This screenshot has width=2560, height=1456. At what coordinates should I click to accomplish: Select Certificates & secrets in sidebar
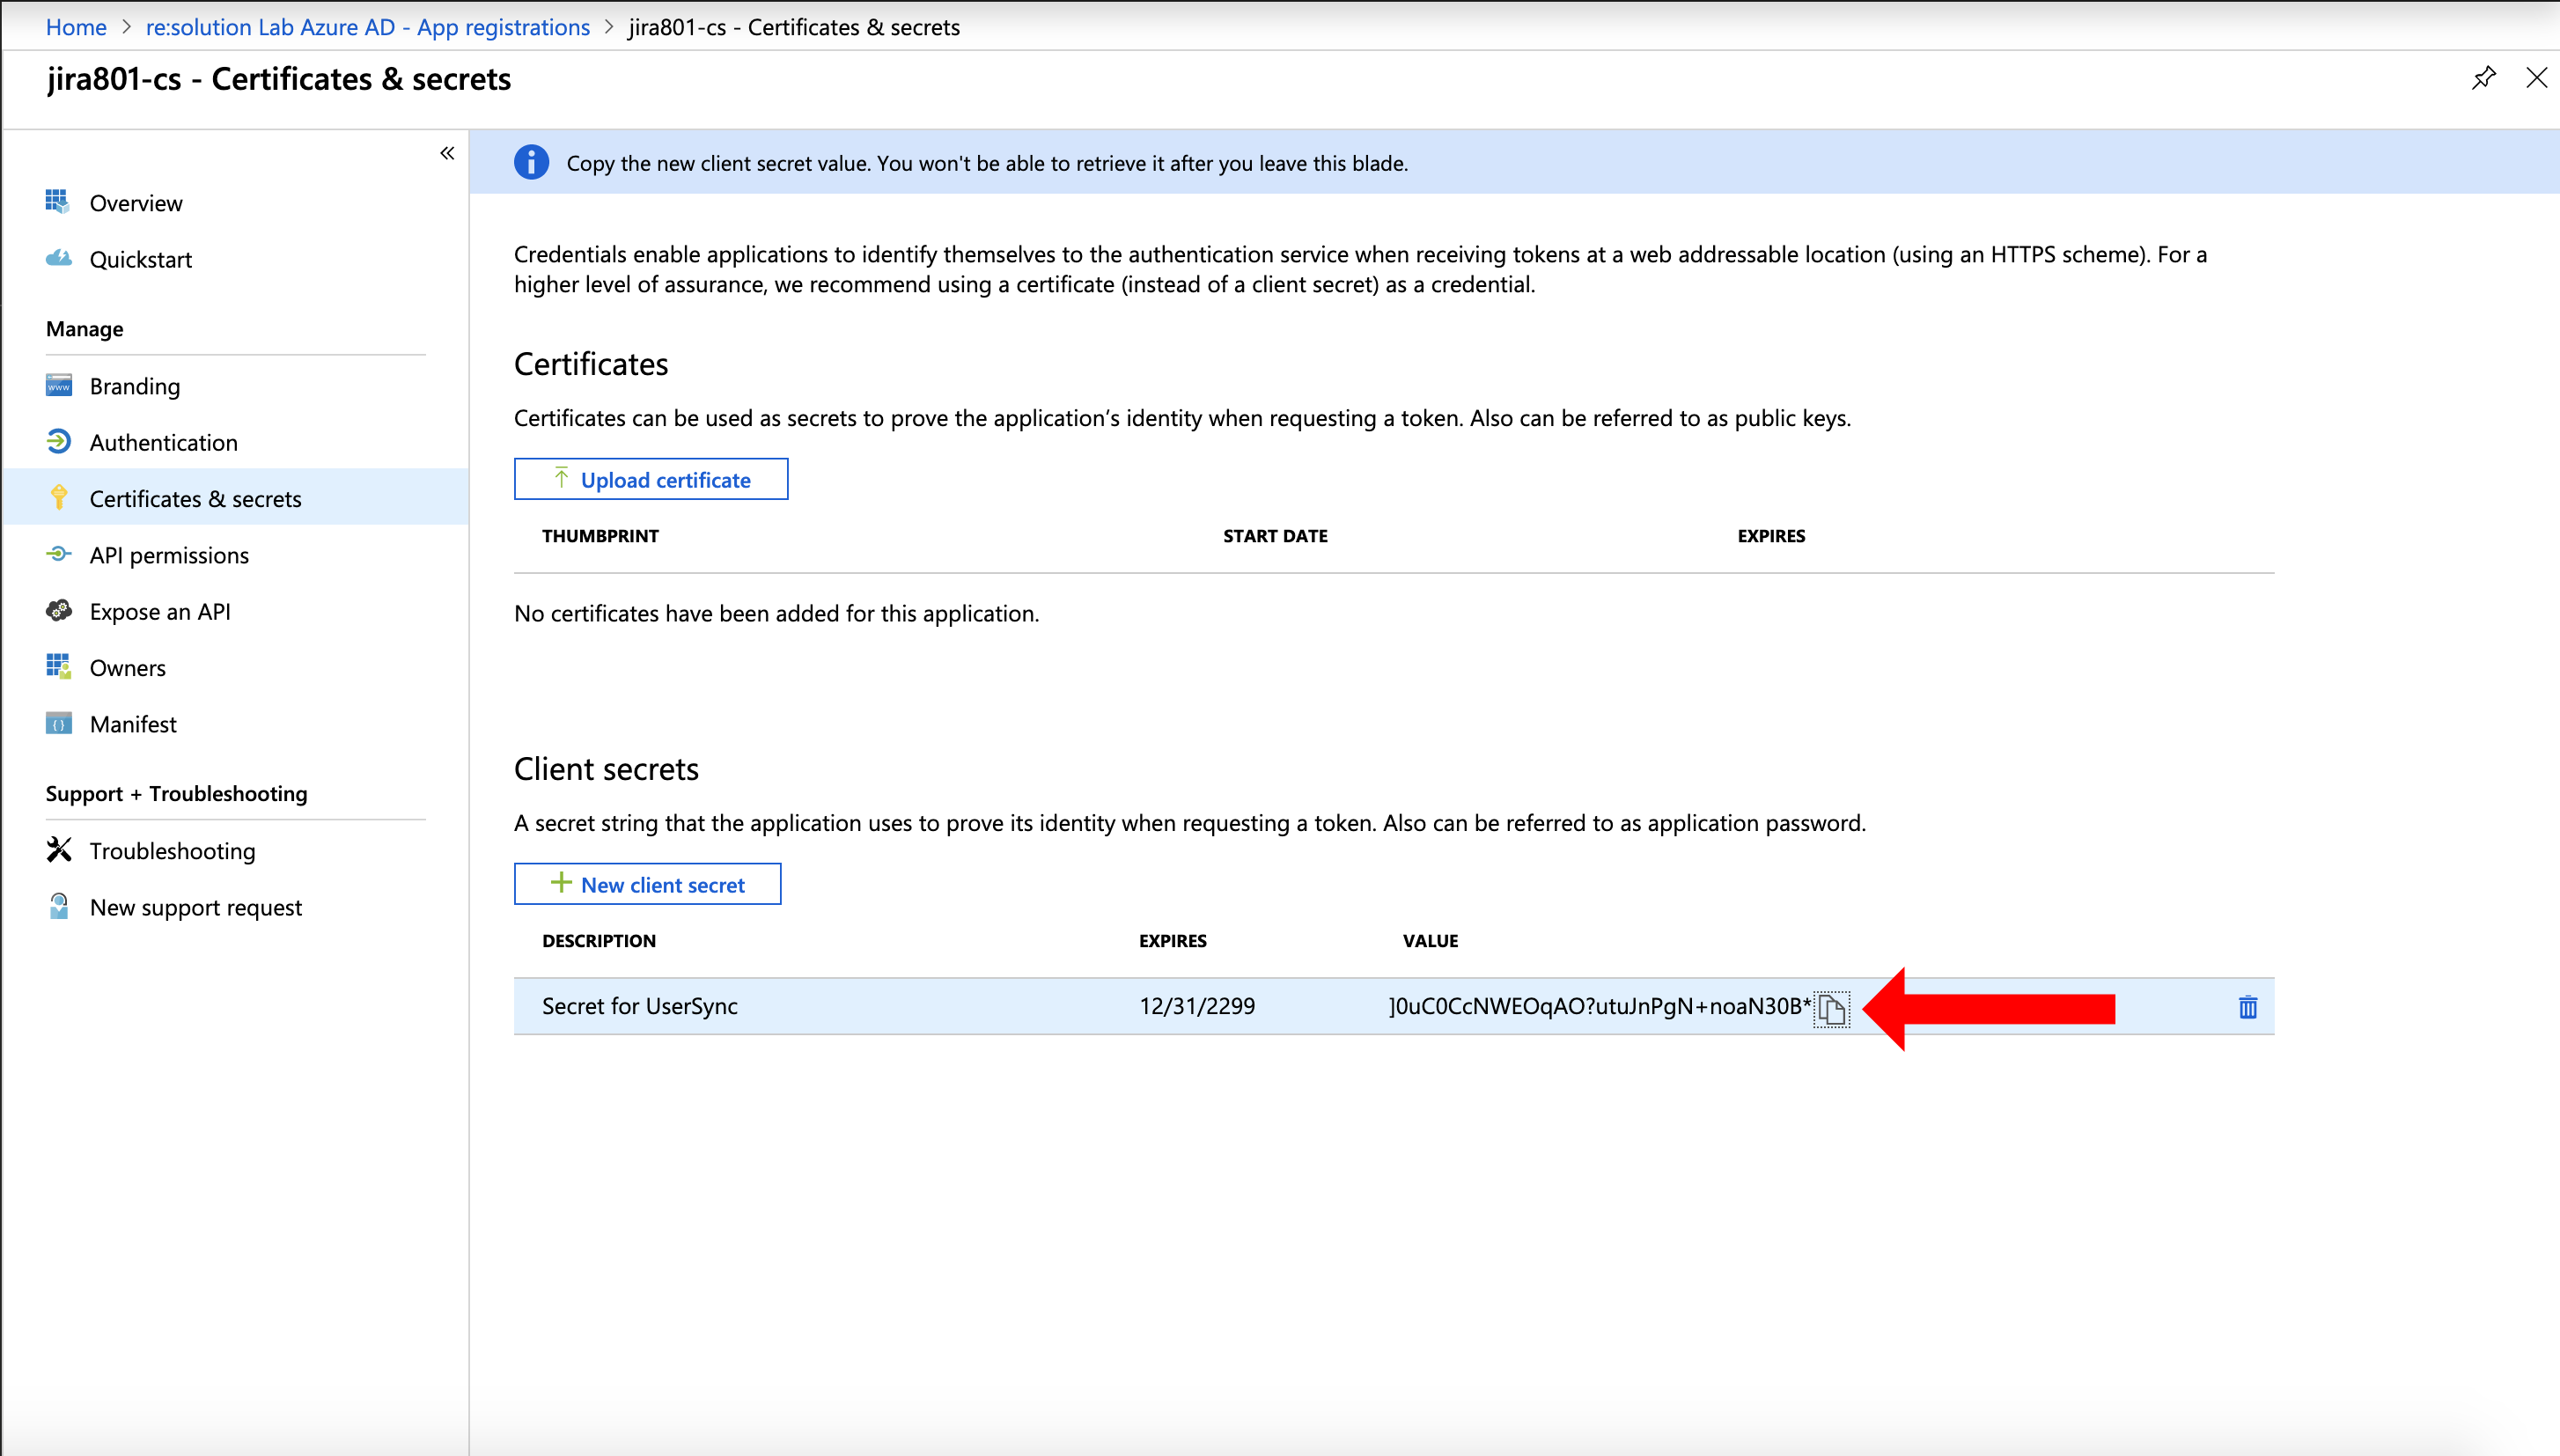click(236, 498)
